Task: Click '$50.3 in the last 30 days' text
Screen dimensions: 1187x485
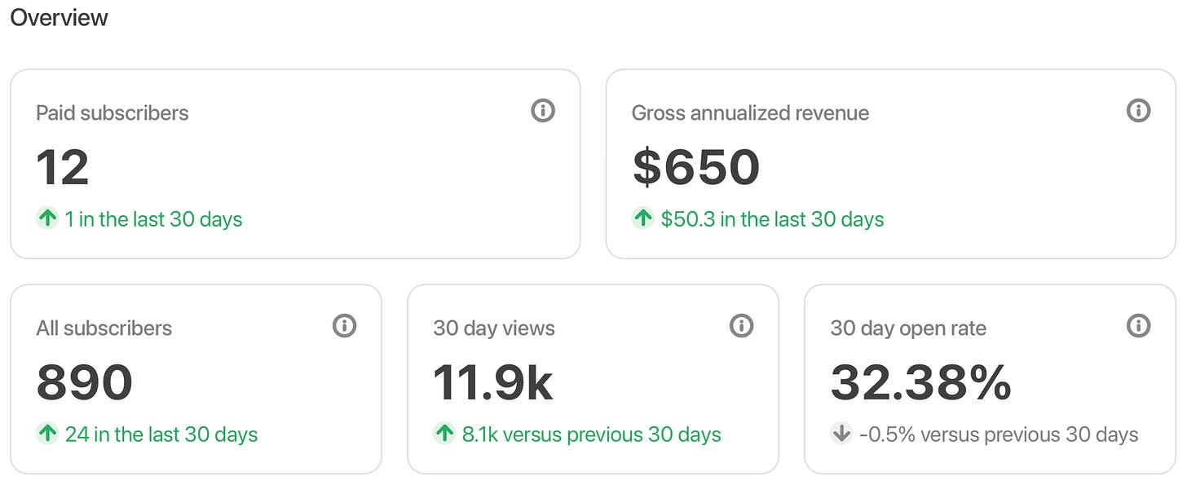Action: click(772, 219)
